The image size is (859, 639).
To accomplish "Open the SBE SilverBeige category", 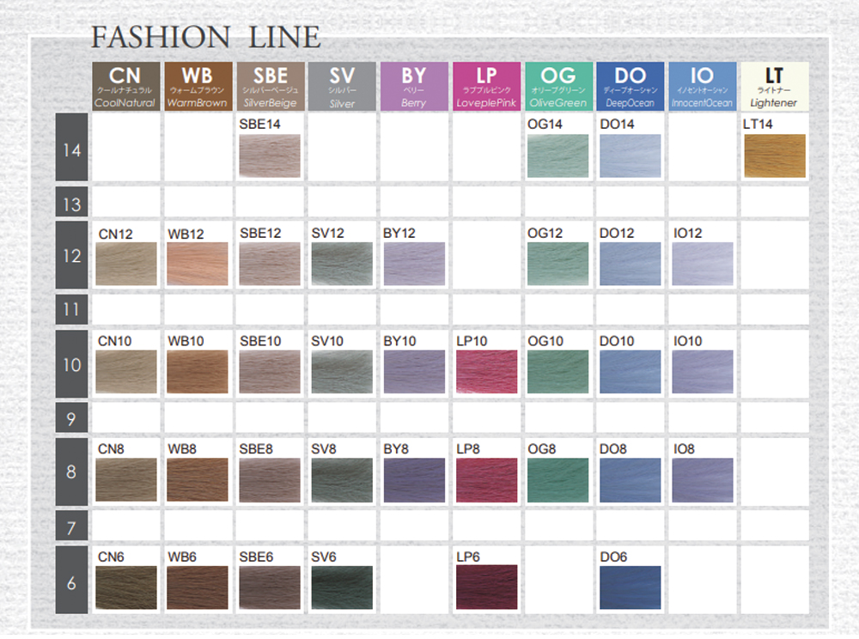I will (x=269, y=86).
